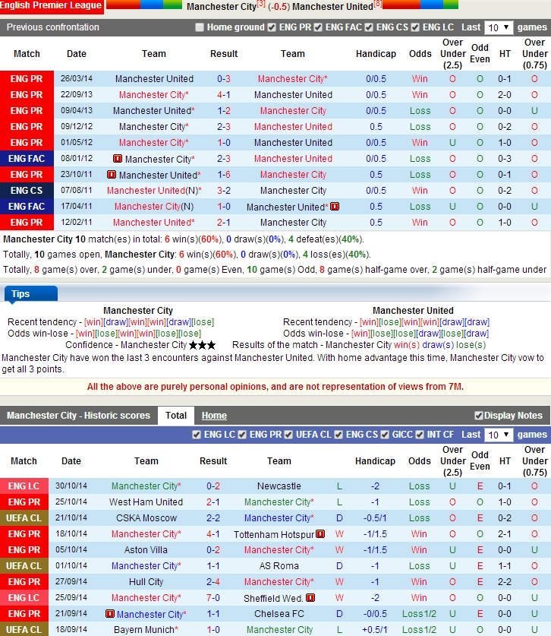Click red card icon next to Manchester United 17/04/11

pyautogui.click(x=335, y=207)
